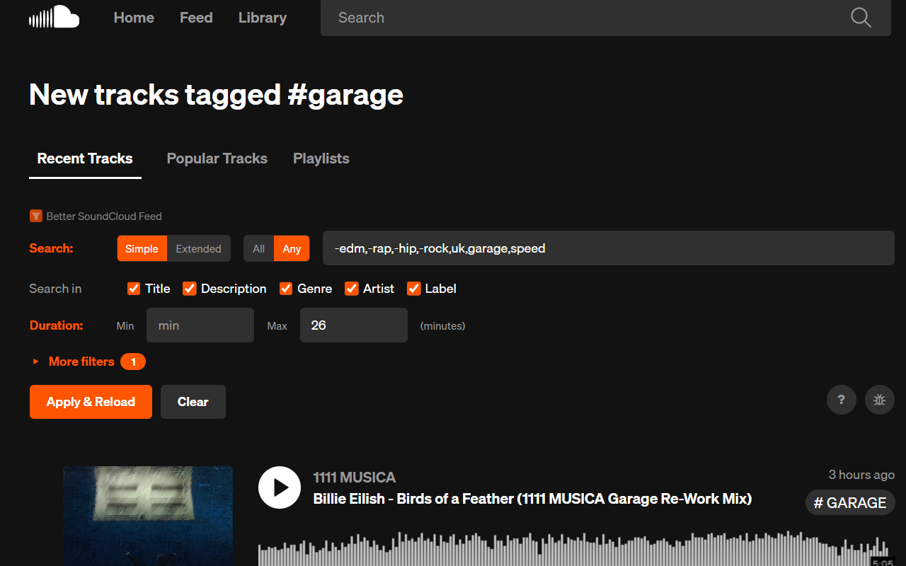Click the Apply & Reload button
906x566 pixels.
tap(91, 402)
